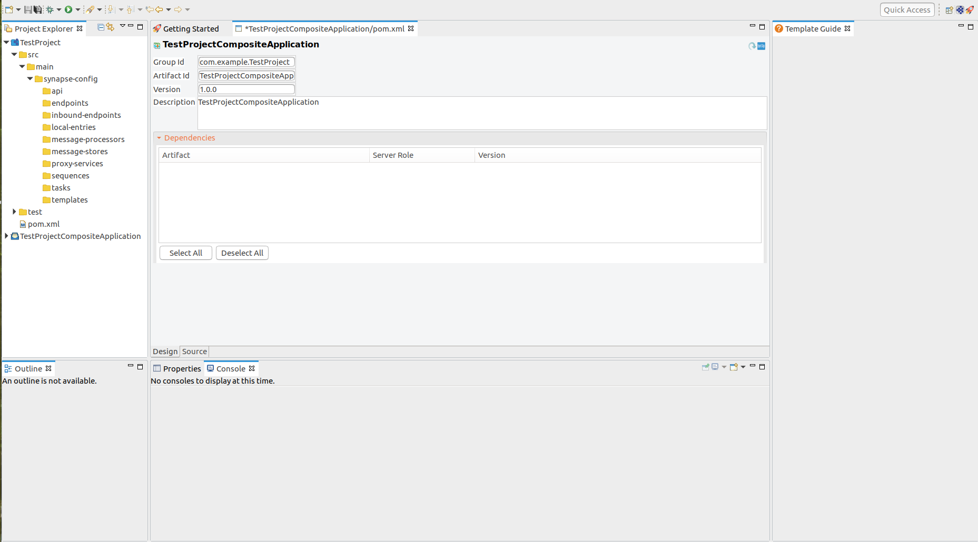Open the New wizard icon
Screen dimensions: 978x542
(x=8, y=9)
